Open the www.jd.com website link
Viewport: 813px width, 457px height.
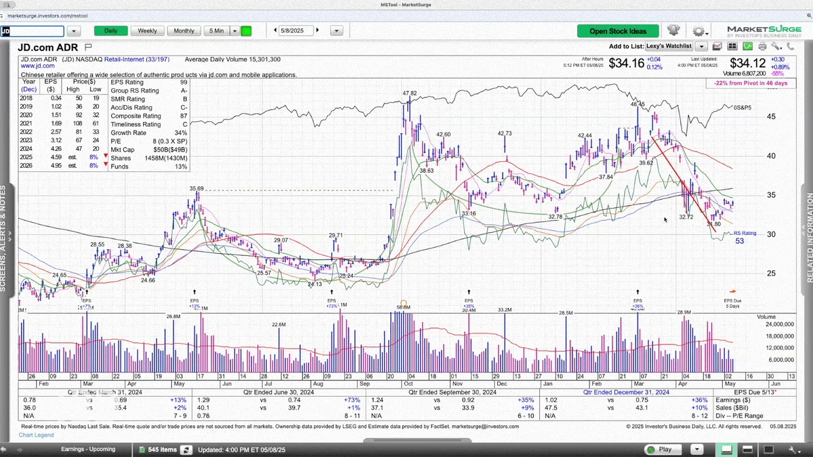pos(37,66)
